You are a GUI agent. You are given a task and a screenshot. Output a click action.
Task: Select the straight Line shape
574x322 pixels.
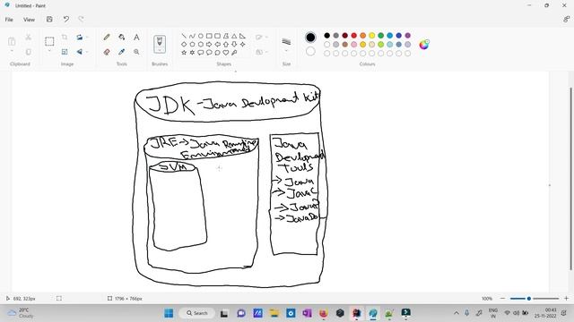coord(184,36)
